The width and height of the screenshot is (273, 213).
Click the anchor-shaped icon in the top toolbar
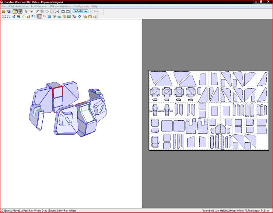(x=47, y=11)
